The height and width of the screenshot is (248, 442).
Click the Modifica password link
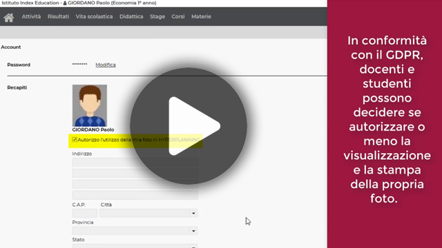[106, 65]
